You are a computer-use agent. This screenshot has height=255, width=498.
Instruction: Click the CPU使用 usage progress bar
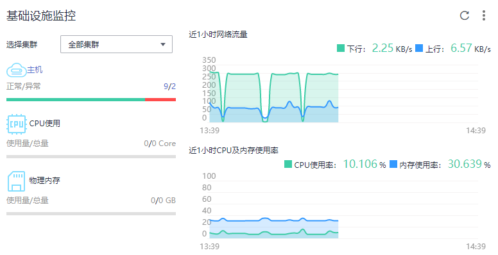[x=91, y=156]
